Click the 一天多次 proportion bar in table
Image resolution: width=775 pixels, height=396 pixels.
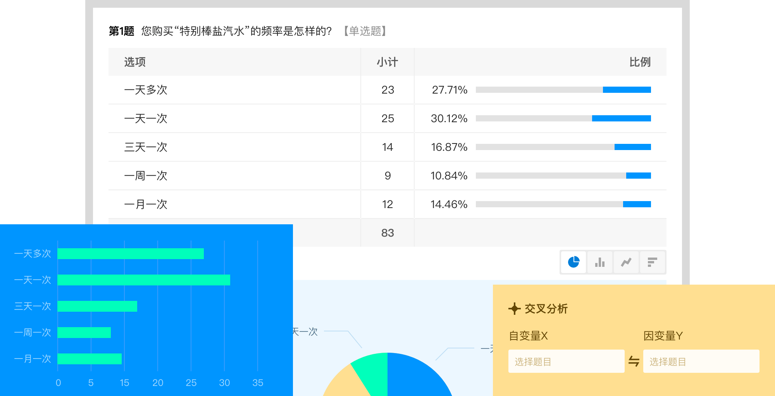click(563, 90)
